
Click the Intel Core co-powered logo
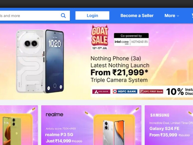[122, 42]
